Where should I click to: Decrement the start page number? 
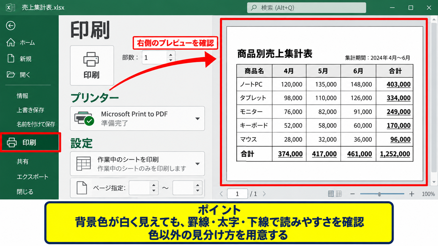[154, 191]
